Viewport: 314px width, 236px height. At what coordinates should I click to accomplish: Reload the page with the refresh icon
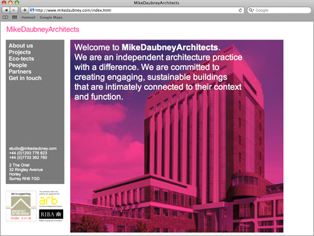point(240,10)
